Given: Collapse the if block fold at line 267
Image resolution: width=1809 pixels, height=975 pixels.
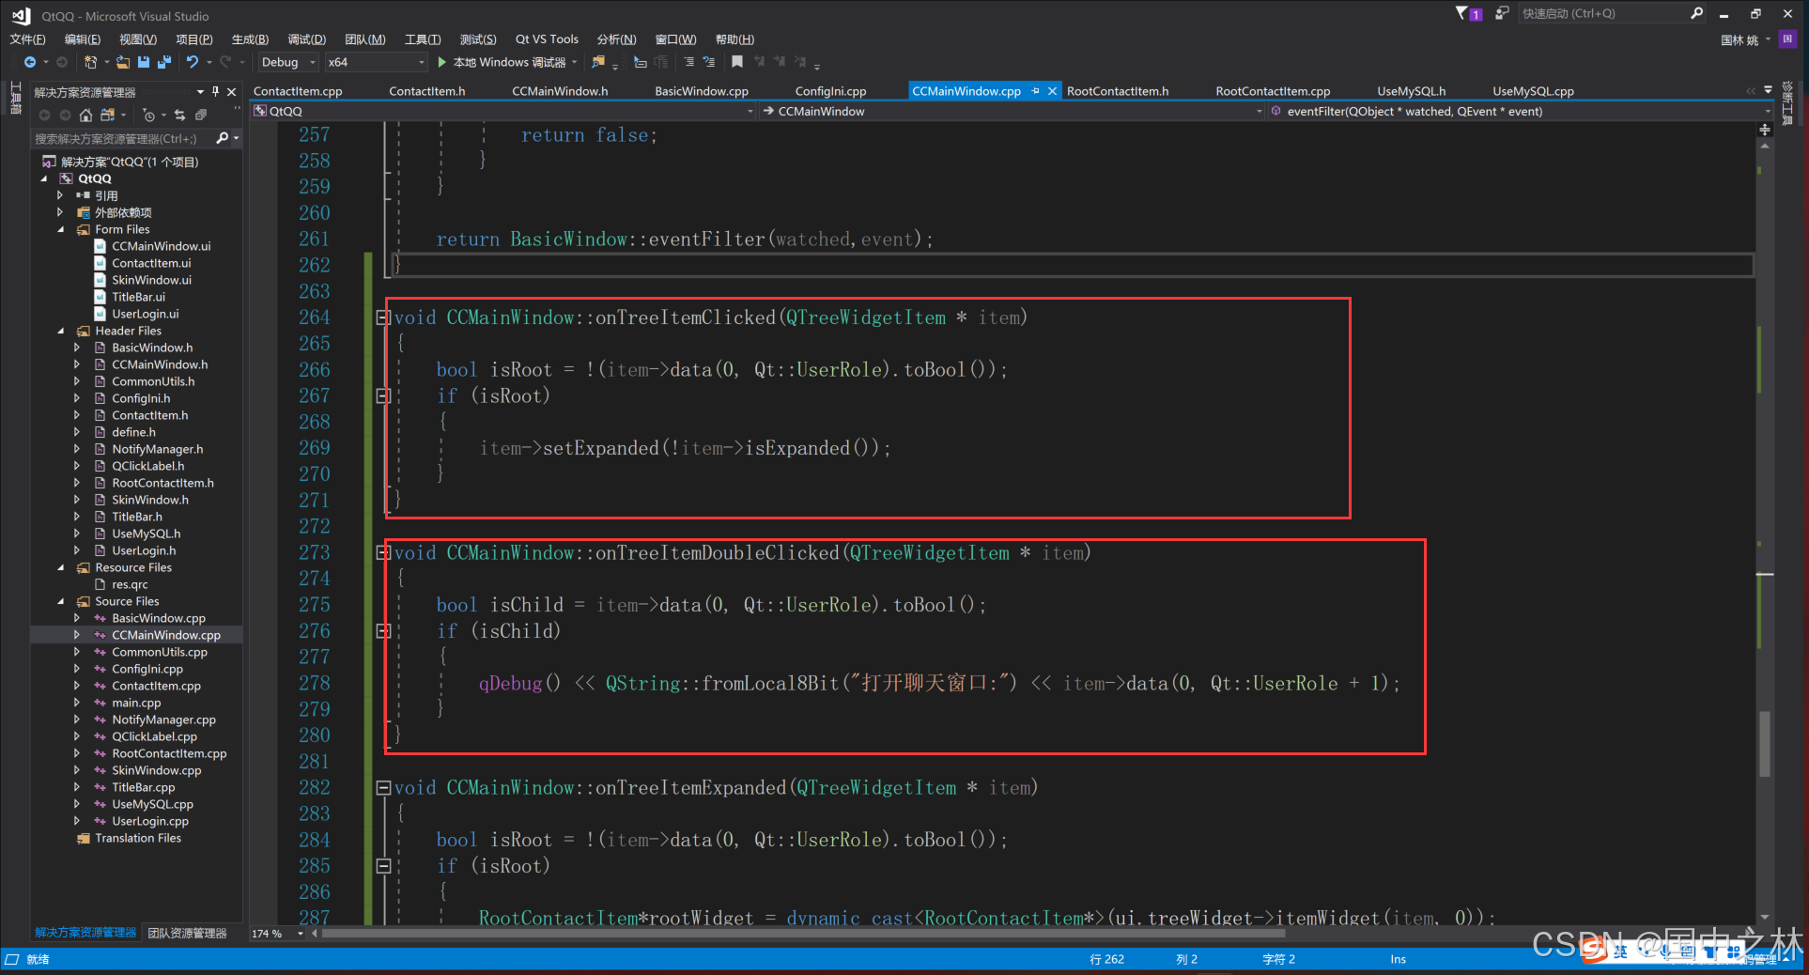Looking at the screenshot, I should point(383,396).
